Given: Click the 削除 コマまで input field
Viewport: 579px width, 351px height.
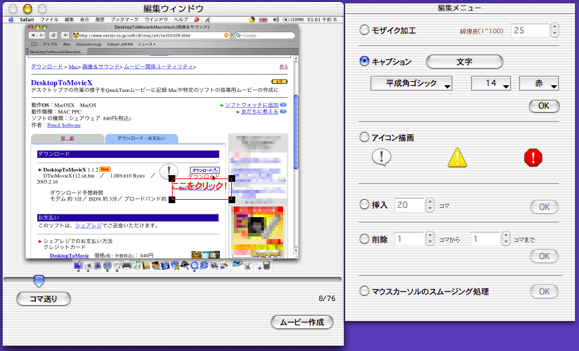Looking at the screenshot, I should 486,239.
